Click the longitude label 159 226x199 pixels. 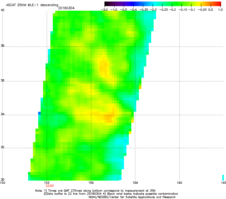[135, 183]
